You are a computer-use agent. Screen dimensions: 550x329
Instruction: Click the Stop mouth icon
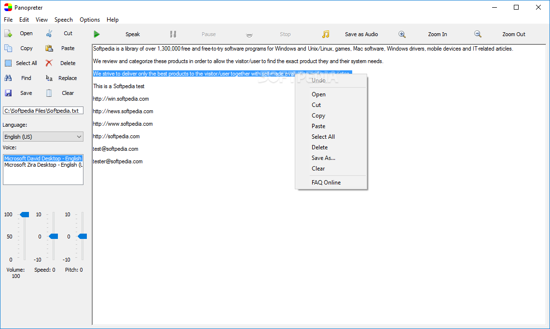[249, 35]
